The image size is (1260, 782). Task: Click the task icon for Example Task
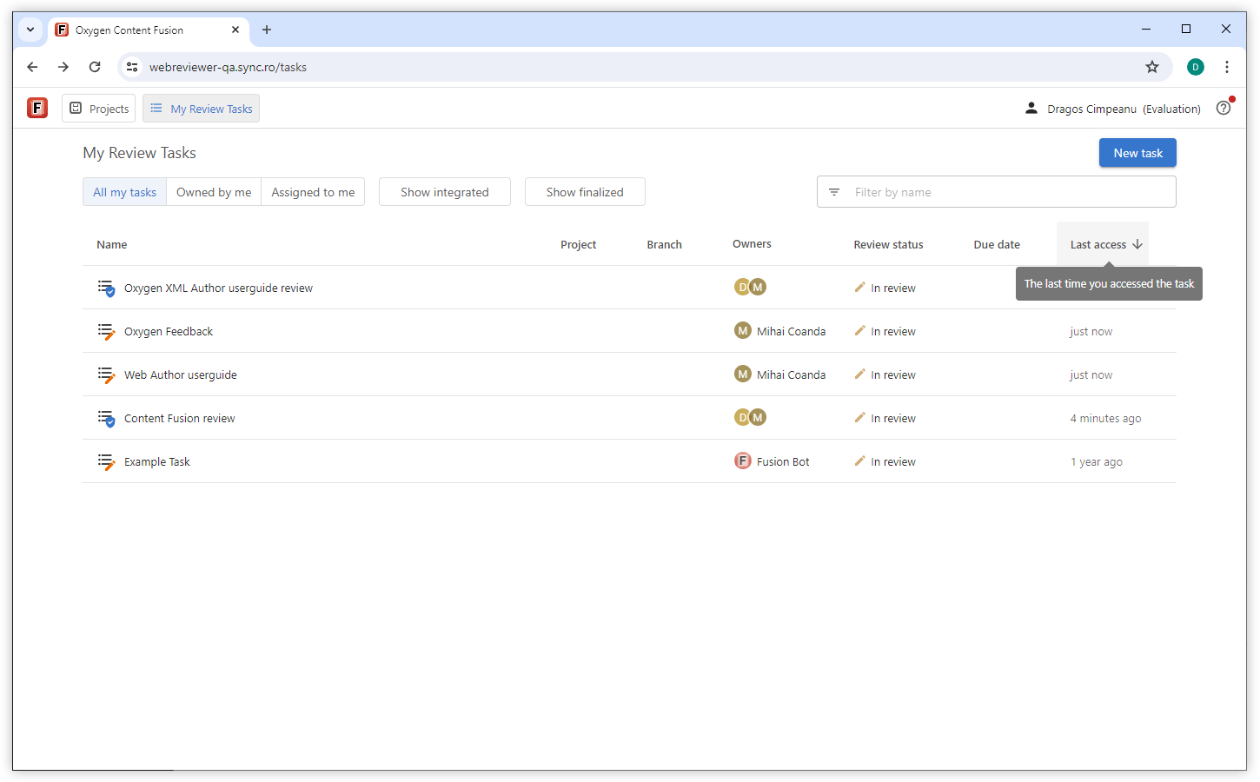click(106, 461)
